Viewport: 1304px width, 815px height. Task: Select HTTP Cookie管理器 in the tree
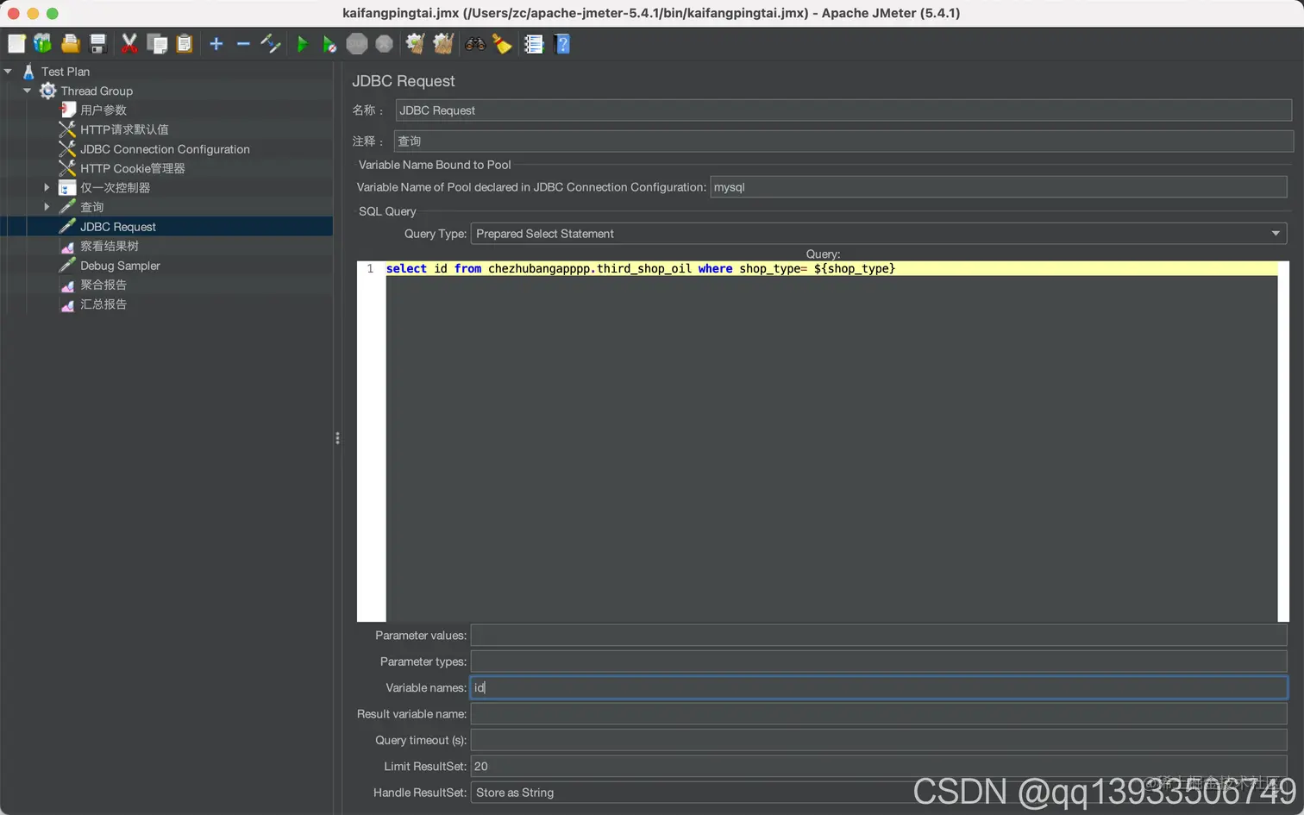133,168
